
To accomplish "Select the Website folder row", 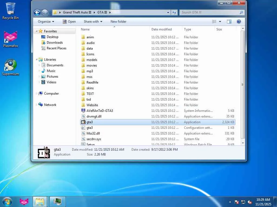I will [158, 105].
